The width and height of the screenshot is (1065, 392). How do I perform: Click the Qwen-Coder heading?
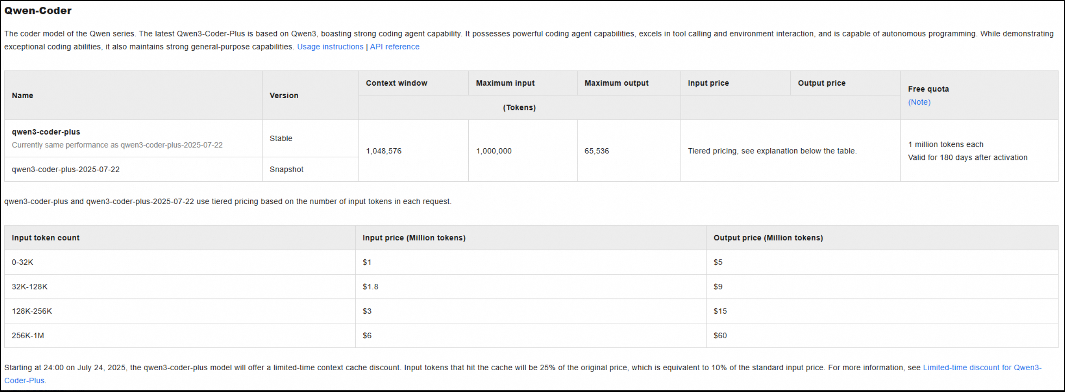click(x=38, y=10)
